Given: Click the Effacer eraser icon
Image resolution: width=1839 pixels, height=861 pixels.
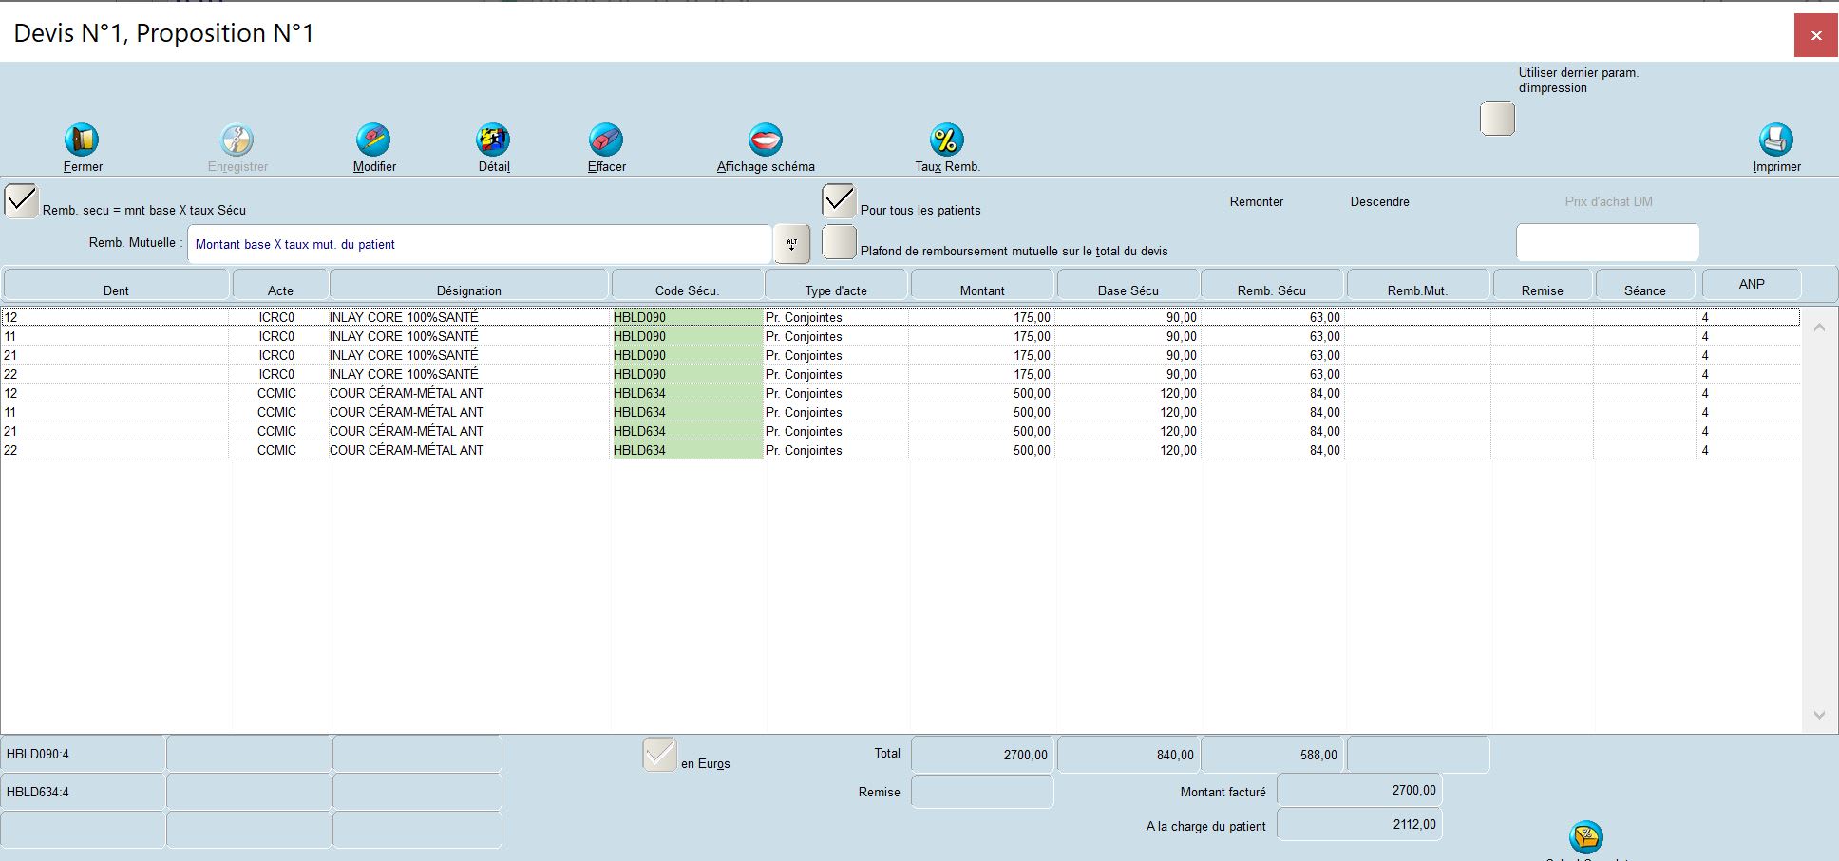Looking at the screenshot, I should 606,140.
